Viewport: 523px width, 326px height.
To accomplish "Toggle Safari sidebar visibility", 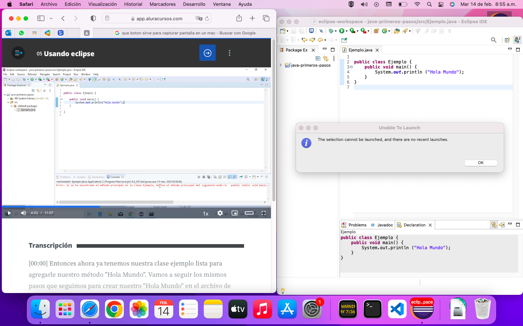I will (x=41, y=18).
